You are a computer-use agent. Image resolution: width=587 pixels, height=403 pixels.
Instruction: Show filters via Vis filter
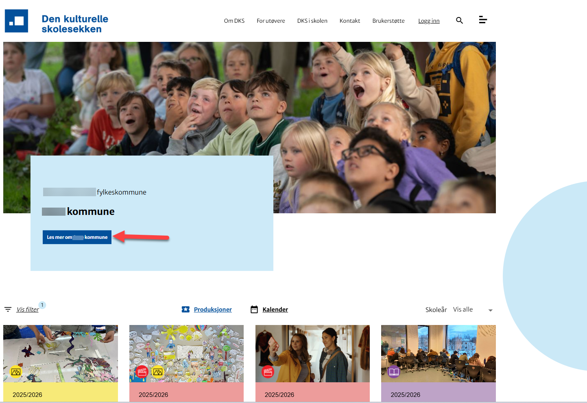(x=28, y=310)
